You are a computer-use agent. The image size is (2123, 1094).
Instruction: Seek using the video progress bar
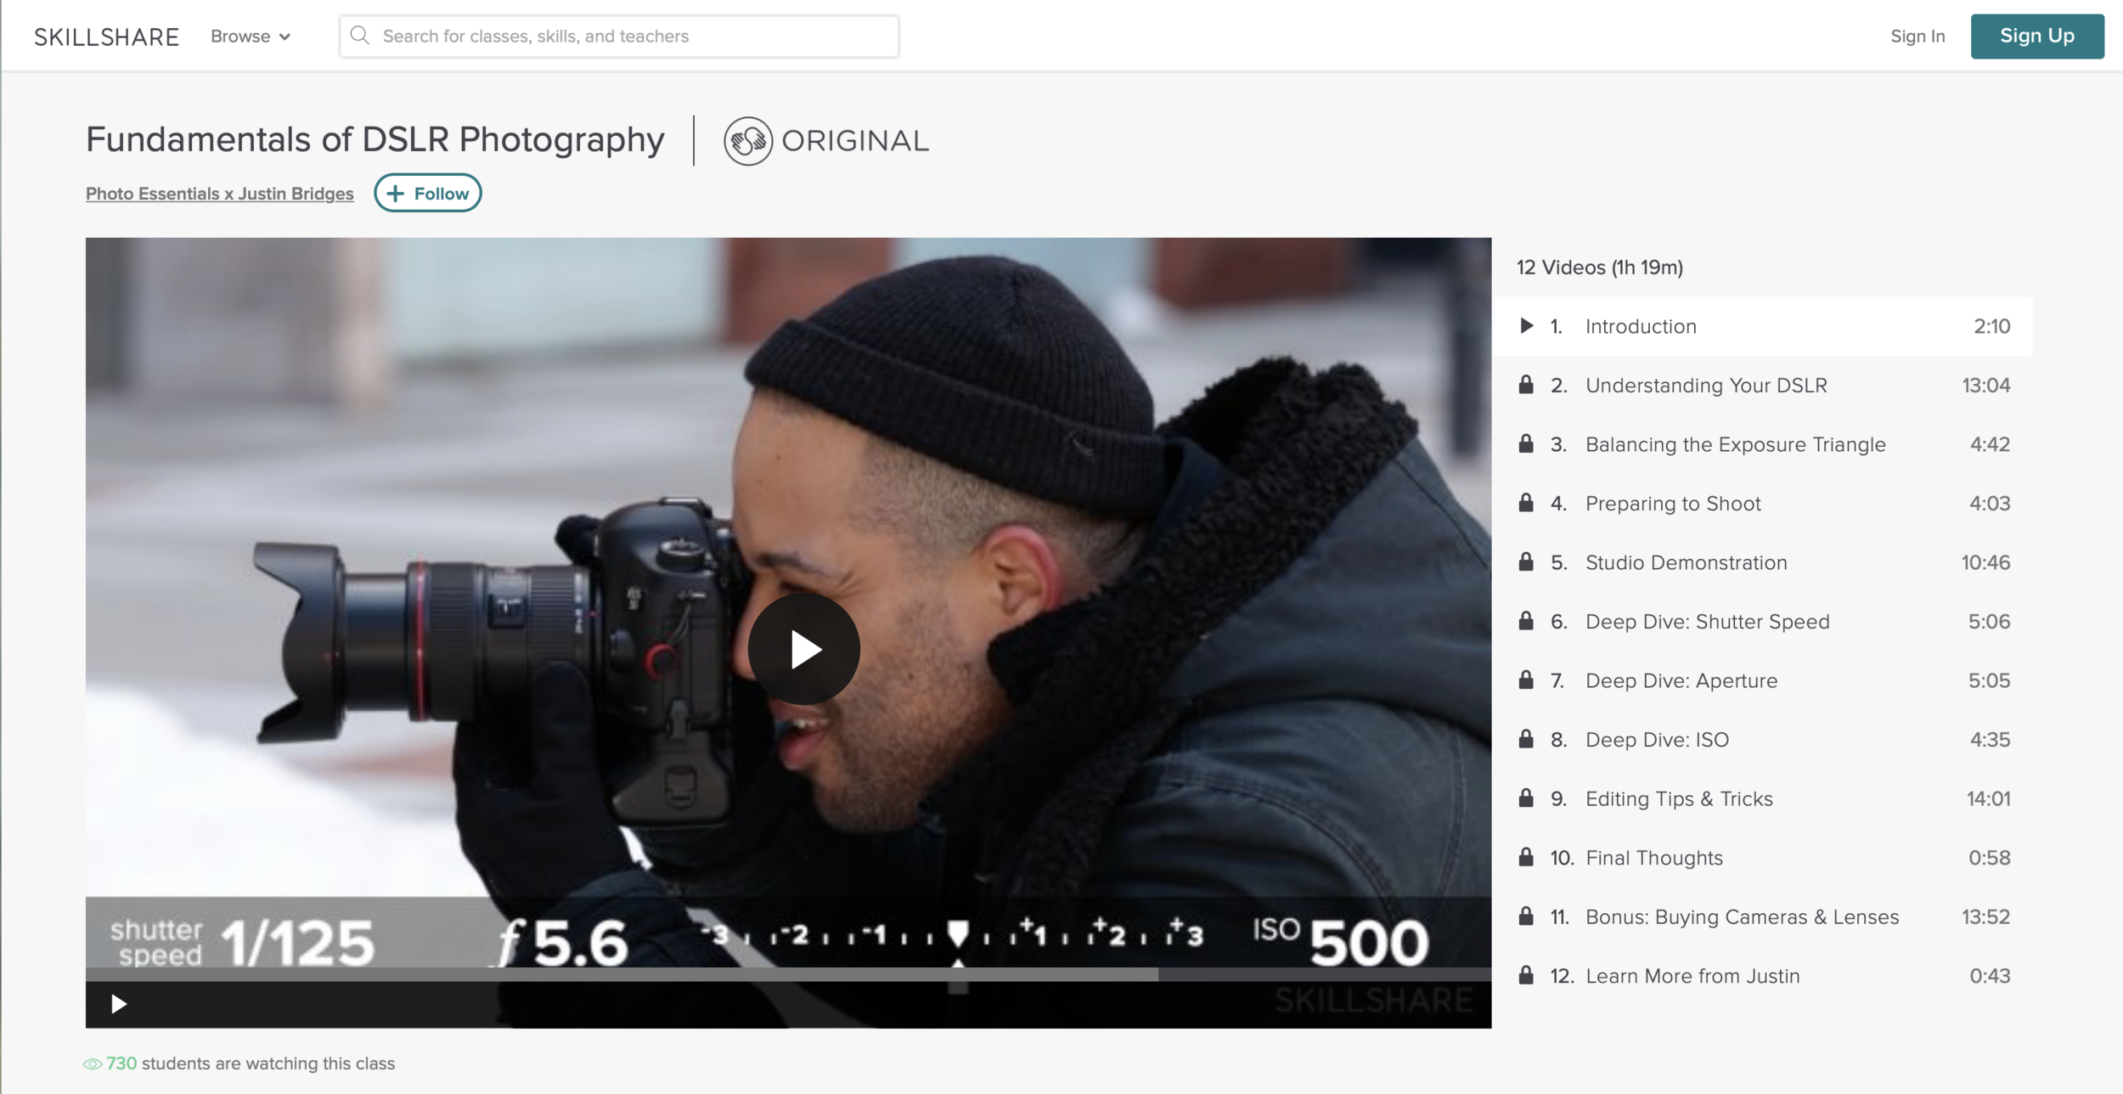[x=788, y=975]
